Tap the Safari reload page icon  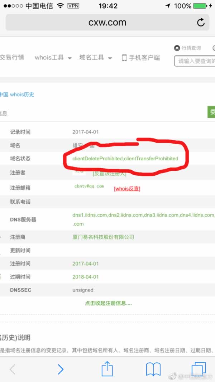coord(201,23)
